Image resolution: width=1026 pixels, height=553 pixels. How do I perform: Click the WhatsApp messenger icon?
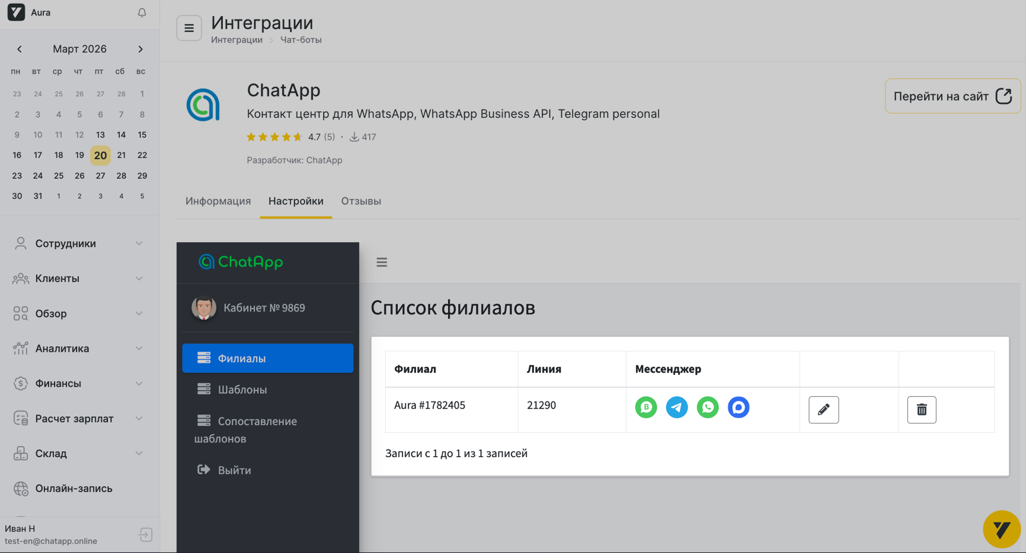coord(707,407)
